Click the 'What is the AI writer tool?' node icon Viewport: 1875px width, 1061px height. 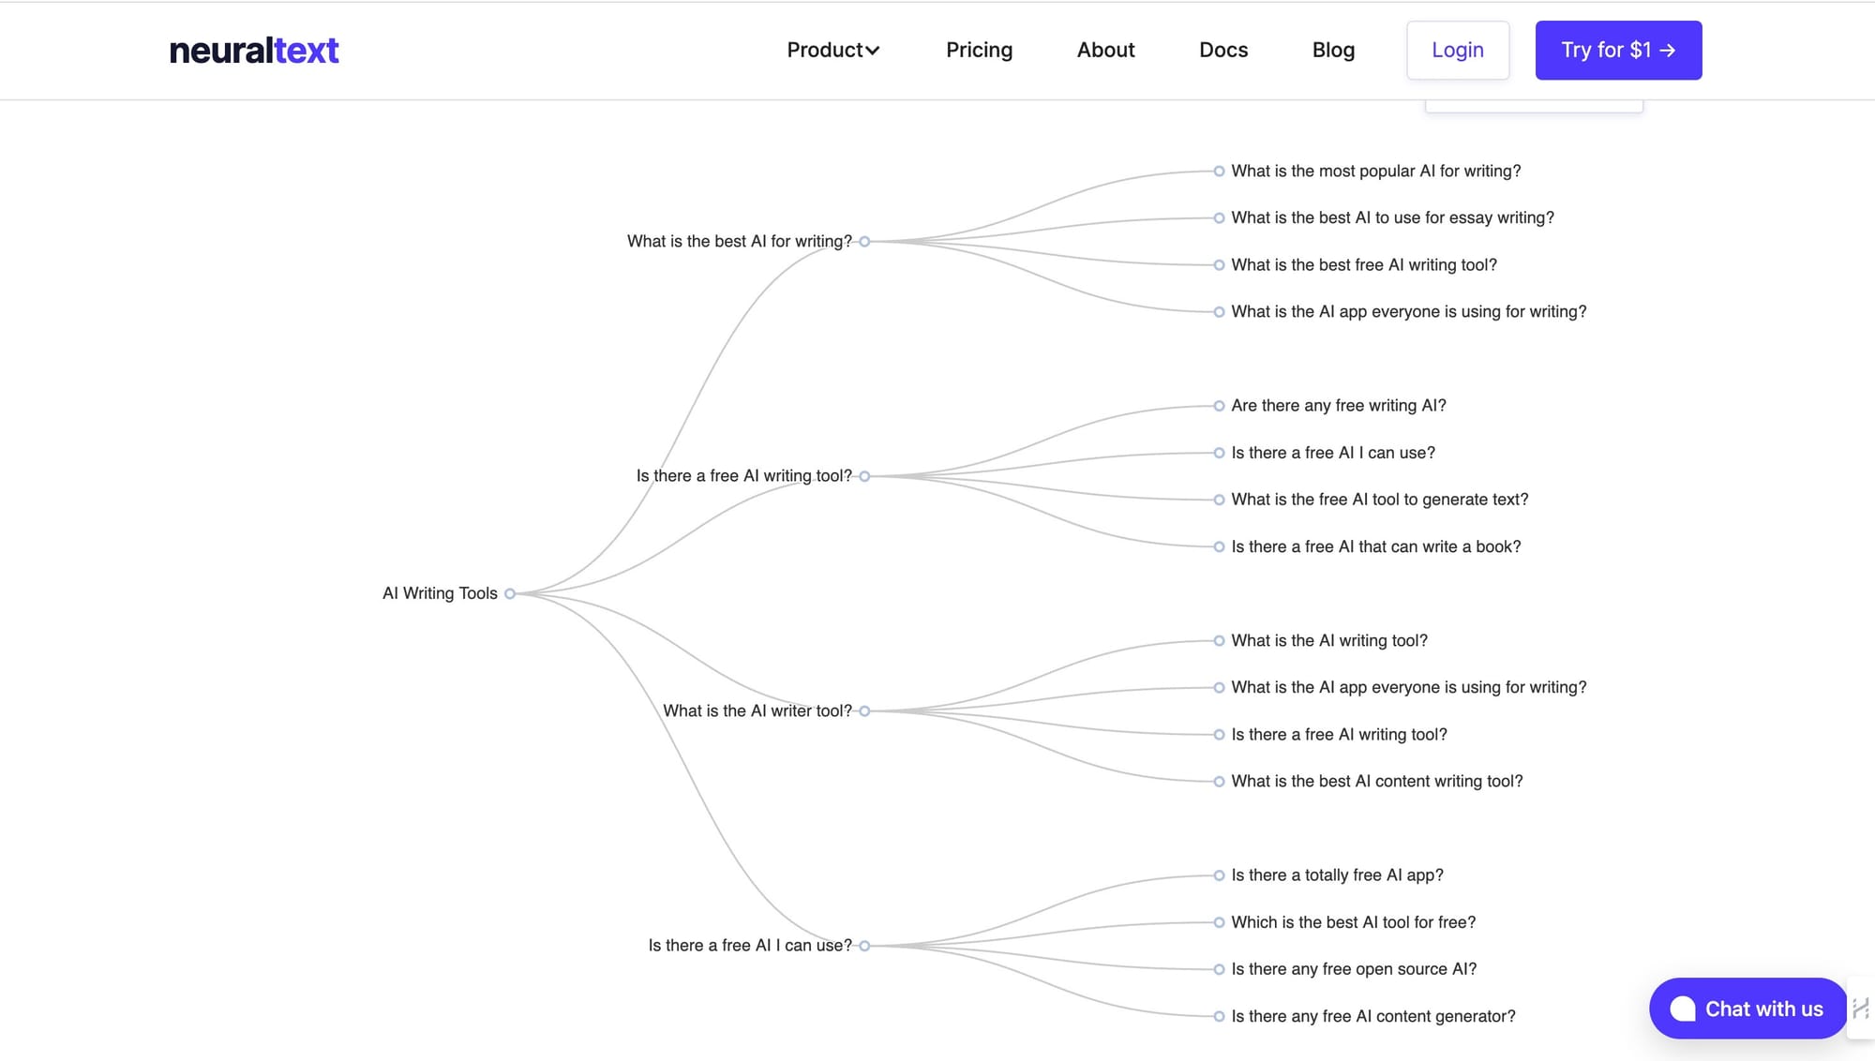tap(865, 710)
